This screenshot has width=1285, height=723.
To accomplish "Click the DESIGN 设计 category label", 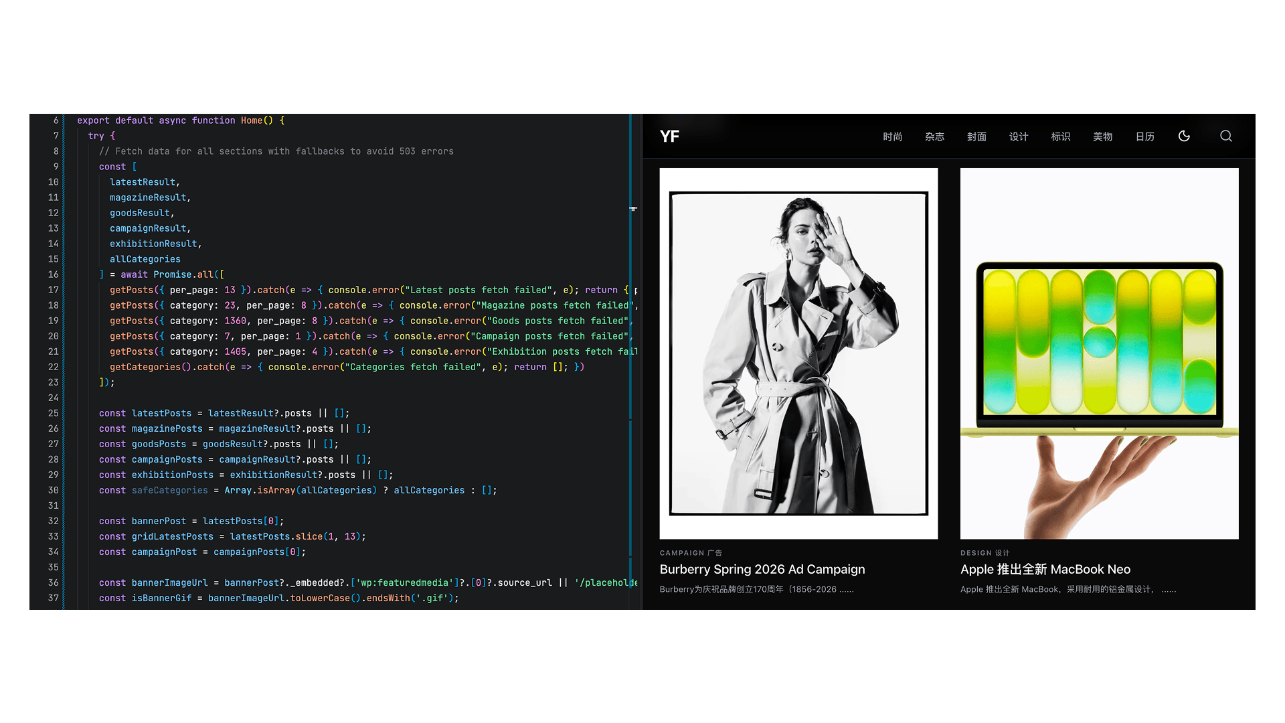I will tap(984, 552).
